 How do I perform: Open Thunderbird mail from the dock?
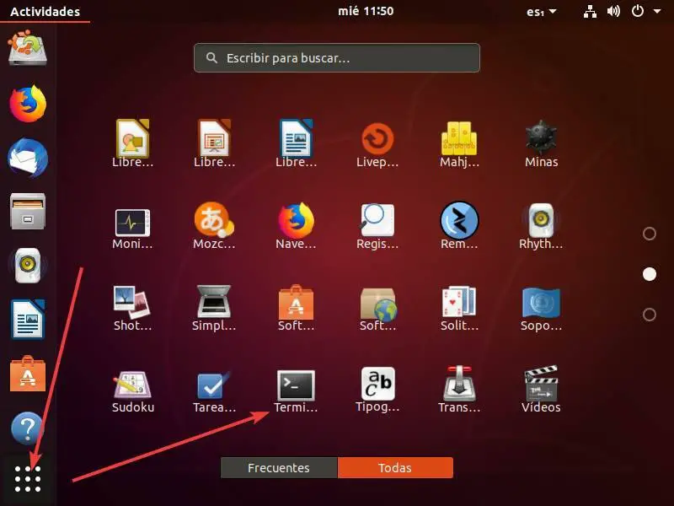point(28,158)
